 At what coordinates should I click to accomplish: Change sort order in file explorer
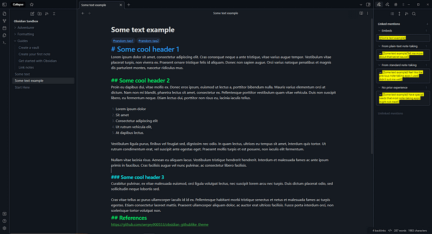click(46, 13)
